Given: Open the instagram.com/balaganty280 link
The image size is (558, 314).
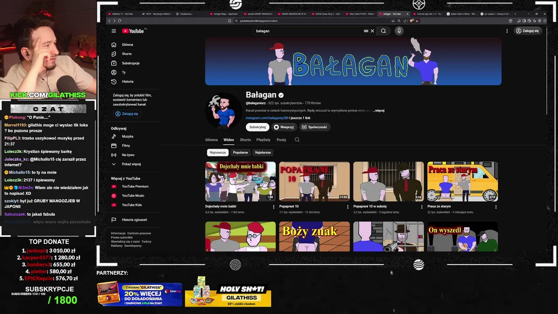Looking at the screenshot, I should click(267, 118).
